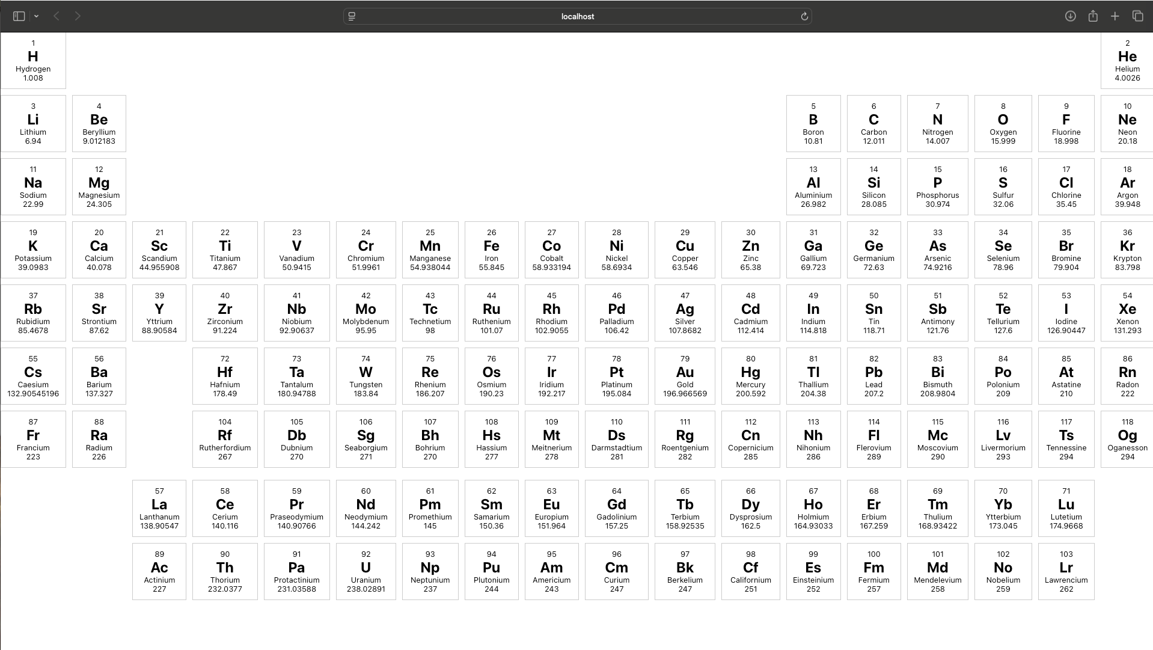Expand the sidebar options chevron
The width and height of the screenshot is (1153, 650).
tap(36, 16)
